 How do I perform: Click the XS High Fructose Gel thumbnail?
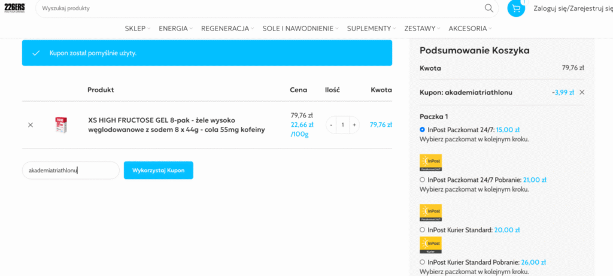(x=60, y=125)
